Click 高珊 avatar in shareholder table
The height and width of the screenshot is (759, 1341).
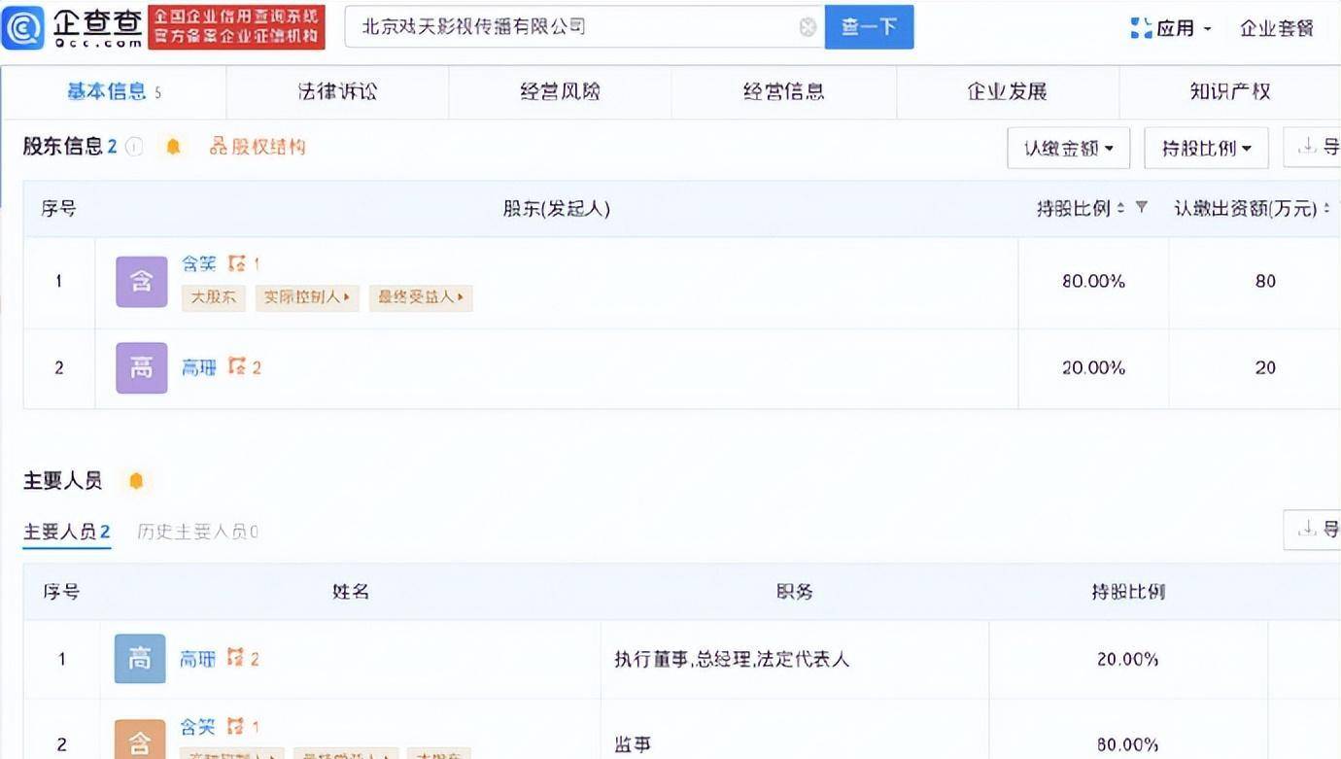pos(142,368)
